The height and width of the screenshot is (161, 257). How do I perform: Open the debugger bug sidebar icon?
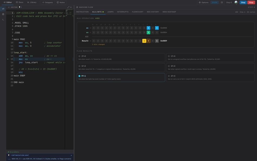pos(3,14)
